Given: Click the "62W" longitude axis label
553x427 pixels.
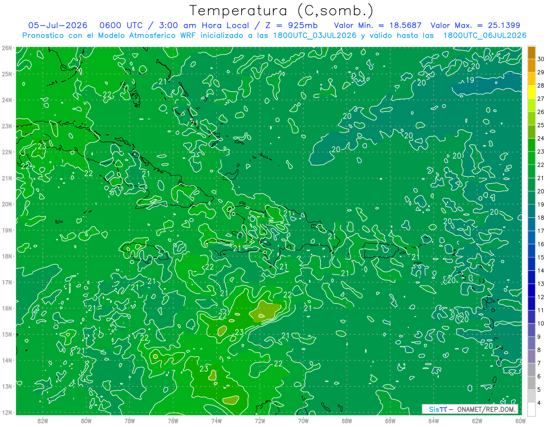Looking at the screenshot, I should pos(477,421).
